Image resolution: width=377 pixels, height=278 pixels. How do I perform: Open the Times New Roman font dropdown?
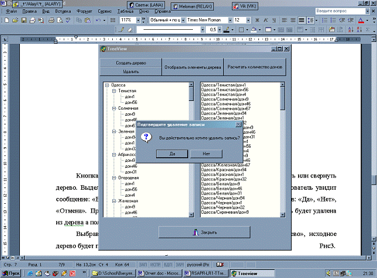[229, 20]
